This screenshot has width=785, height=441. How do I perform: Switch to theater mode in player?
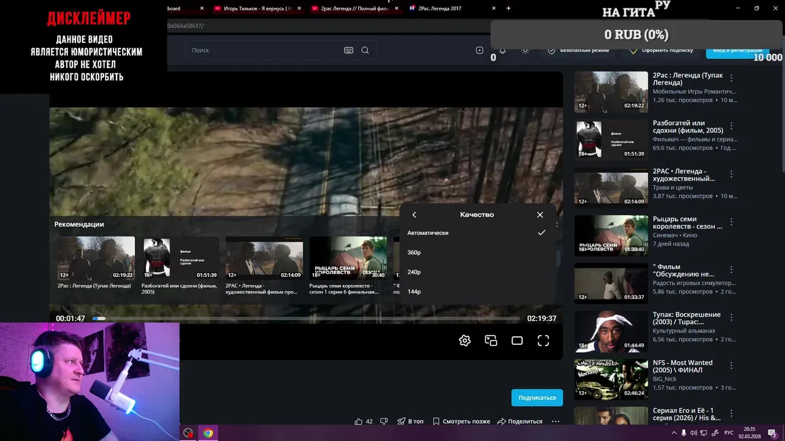(517, 341)
